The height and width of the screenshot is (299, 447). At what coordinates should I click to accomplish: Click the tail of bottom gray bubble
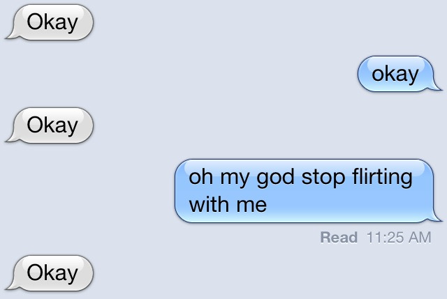point(11,285)
